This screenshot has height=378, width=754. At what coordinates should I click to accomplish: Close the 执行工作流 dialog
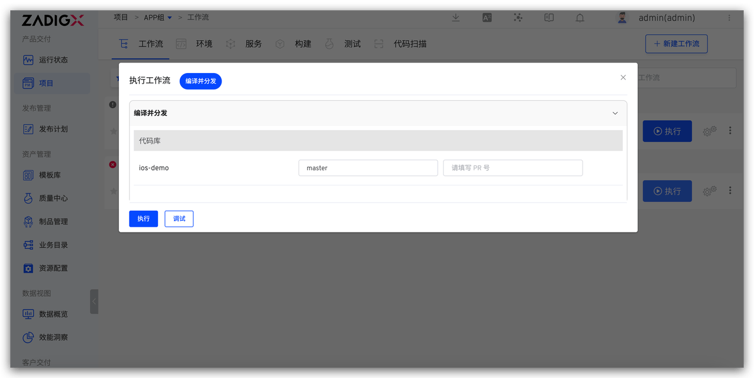click(623, 78)
